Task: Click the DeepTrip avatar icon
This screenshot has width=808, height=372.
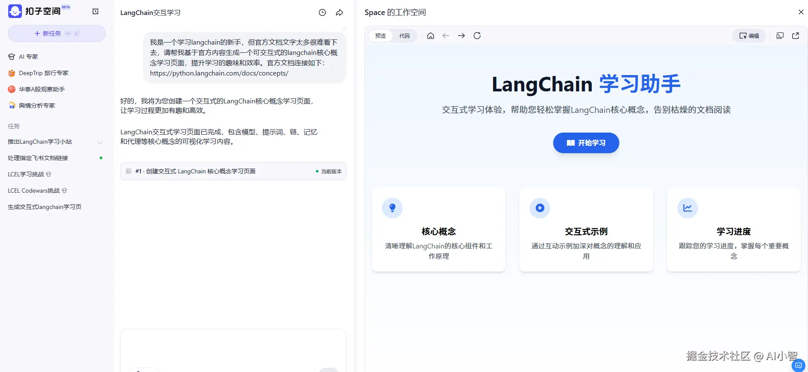Action: click(x=12, y=73)
